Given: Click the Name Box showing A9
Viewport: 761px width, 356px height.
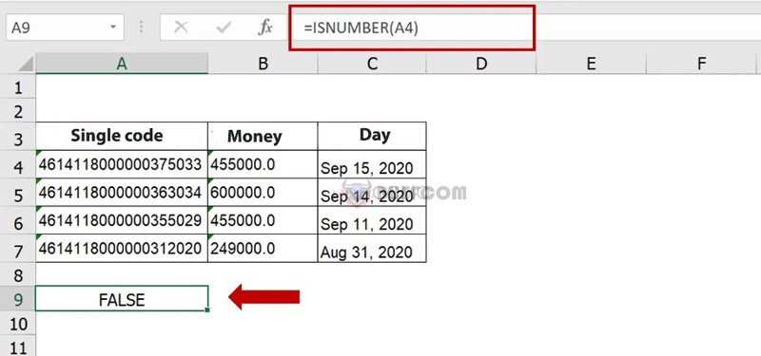Looking at the screenshot, I should coord(65,28).
